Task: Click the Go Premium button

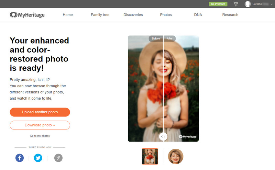Action: pyautogui.click(x=218, y=4)
